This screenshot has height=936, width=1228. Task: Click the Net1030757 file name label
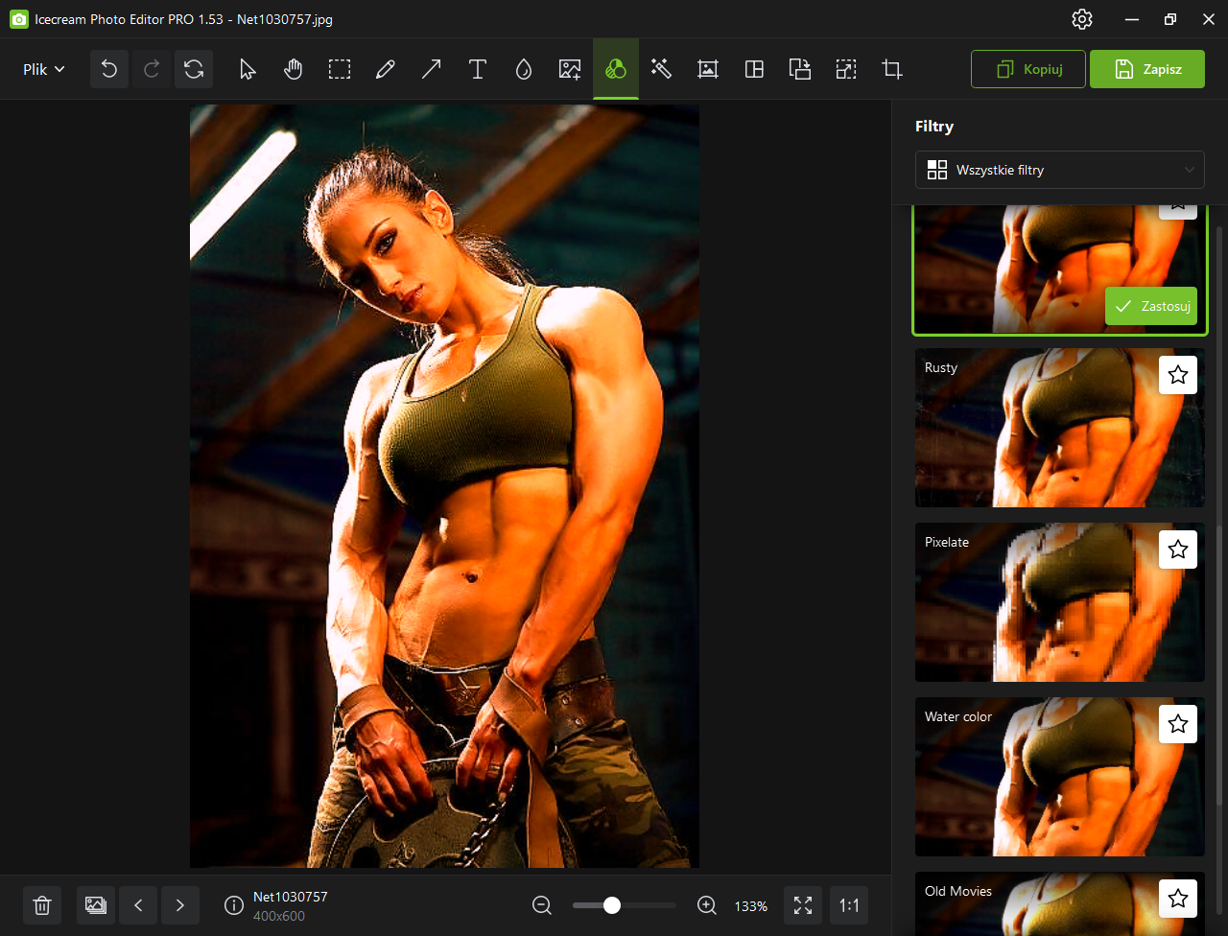(x=291, y=897)
